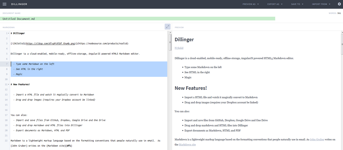
Task: Click the MARKDOWN pane label
Action: tap(9, 28)
